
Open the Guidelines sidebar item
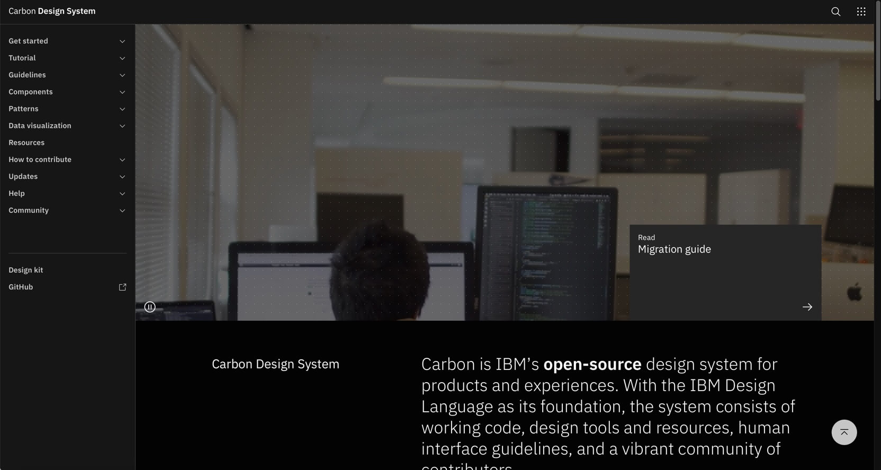pos(28,75)
